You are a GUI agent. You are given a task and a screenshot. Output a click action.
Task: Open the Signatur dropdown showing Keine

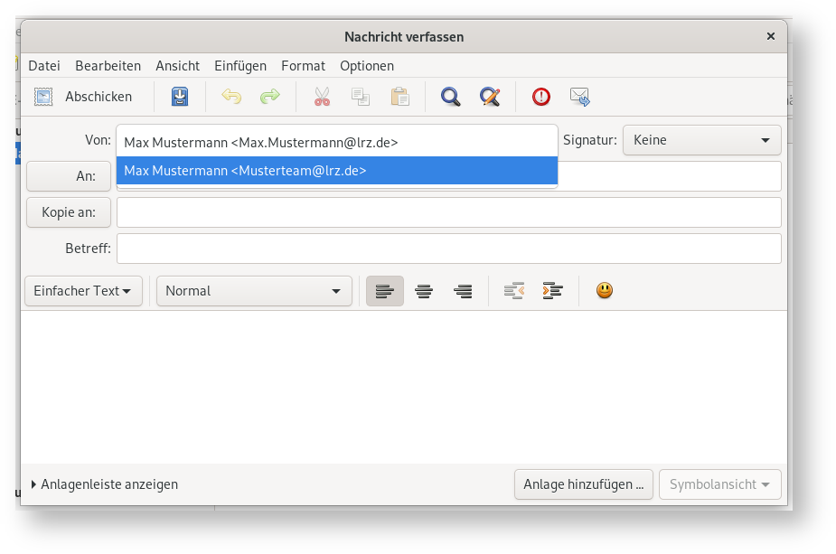(701, 141)
